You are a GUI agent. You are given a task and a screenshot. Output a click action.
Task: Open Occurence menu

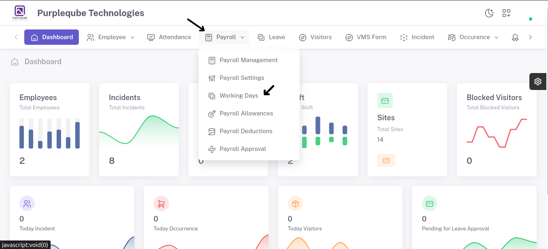pos(473,37)
